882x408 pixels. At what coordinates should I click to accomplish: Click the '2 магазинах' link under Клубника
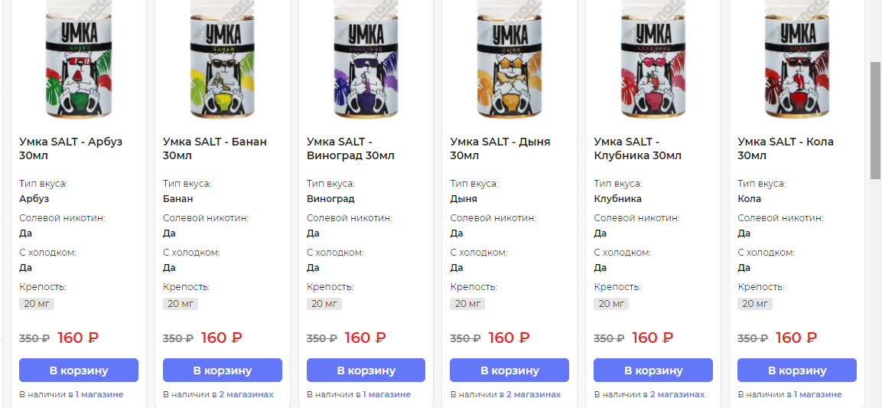tap(677, 395)
